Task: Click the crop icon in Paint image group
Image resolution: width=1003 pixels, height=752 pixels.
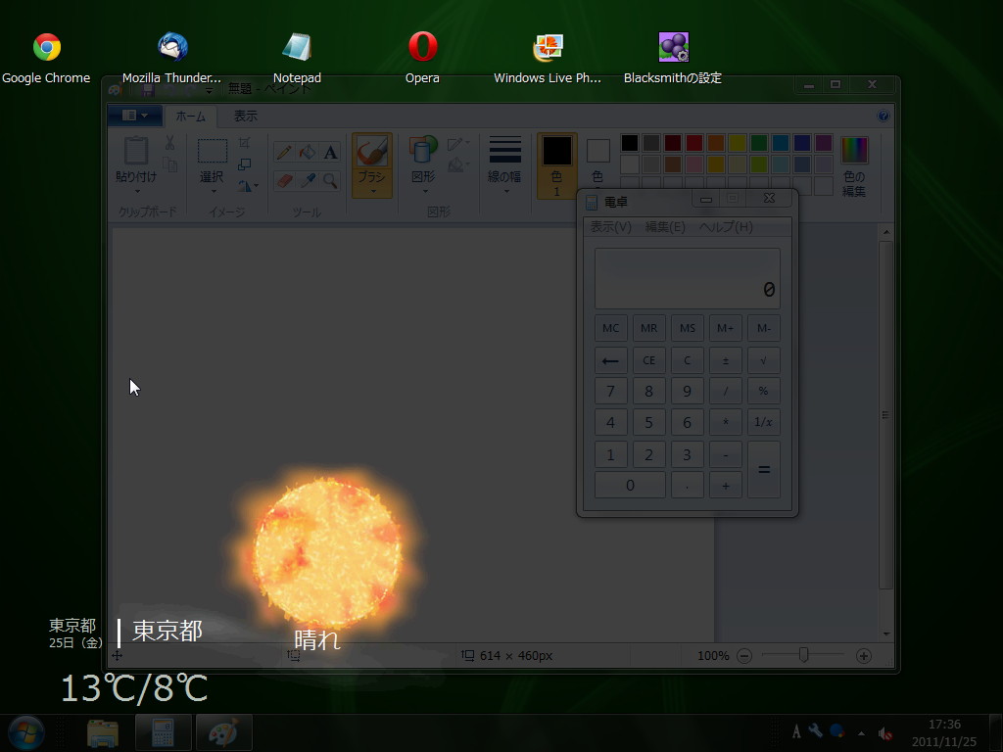Action: 244,143
